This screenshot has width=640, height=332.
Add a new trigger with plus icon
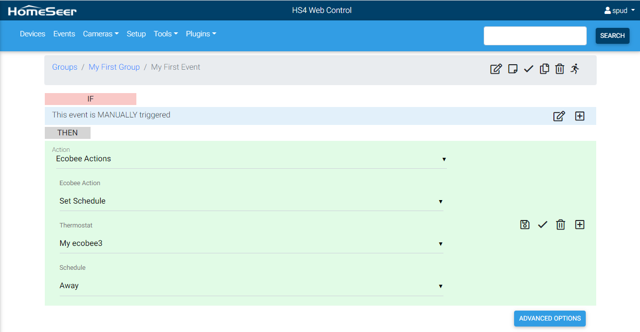(x=579, y=116)
